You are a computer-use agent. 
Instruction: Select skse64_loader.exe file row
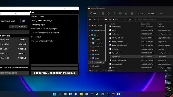(x=141, y=41)
